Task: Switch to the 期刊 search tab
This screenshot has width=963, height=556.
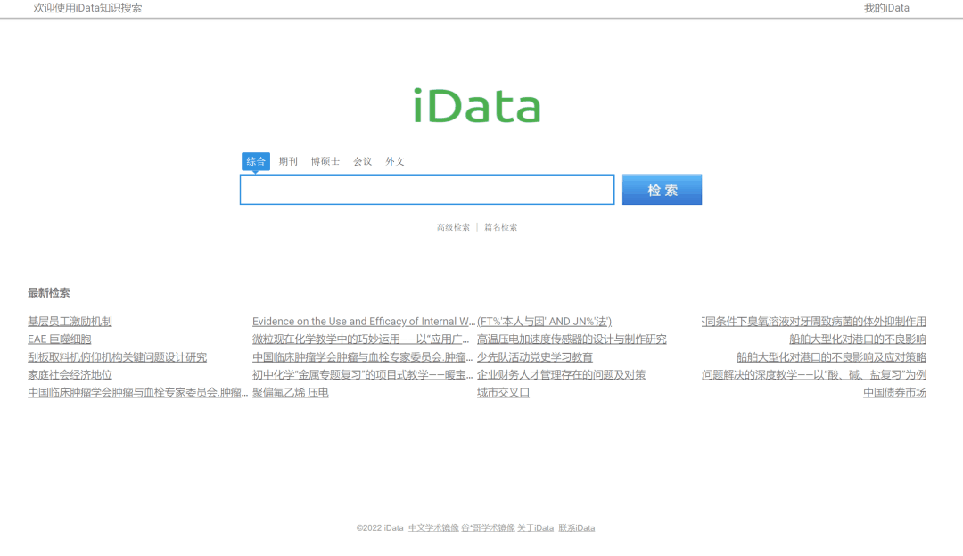Action: (288, 161)
